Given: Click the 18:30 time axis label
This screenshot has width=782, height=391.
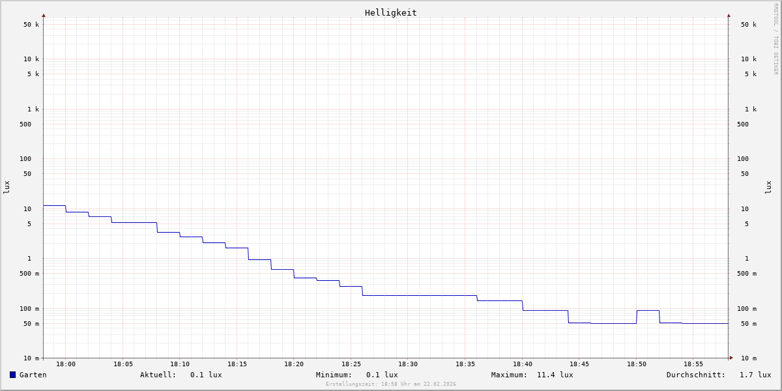Looking at the screenshot, I should pyautogui.click(x=408, y=364).
